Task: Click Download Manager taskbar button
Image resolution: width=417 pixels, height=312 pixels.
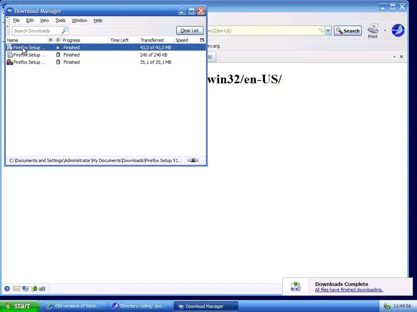Action: point(206,306)
